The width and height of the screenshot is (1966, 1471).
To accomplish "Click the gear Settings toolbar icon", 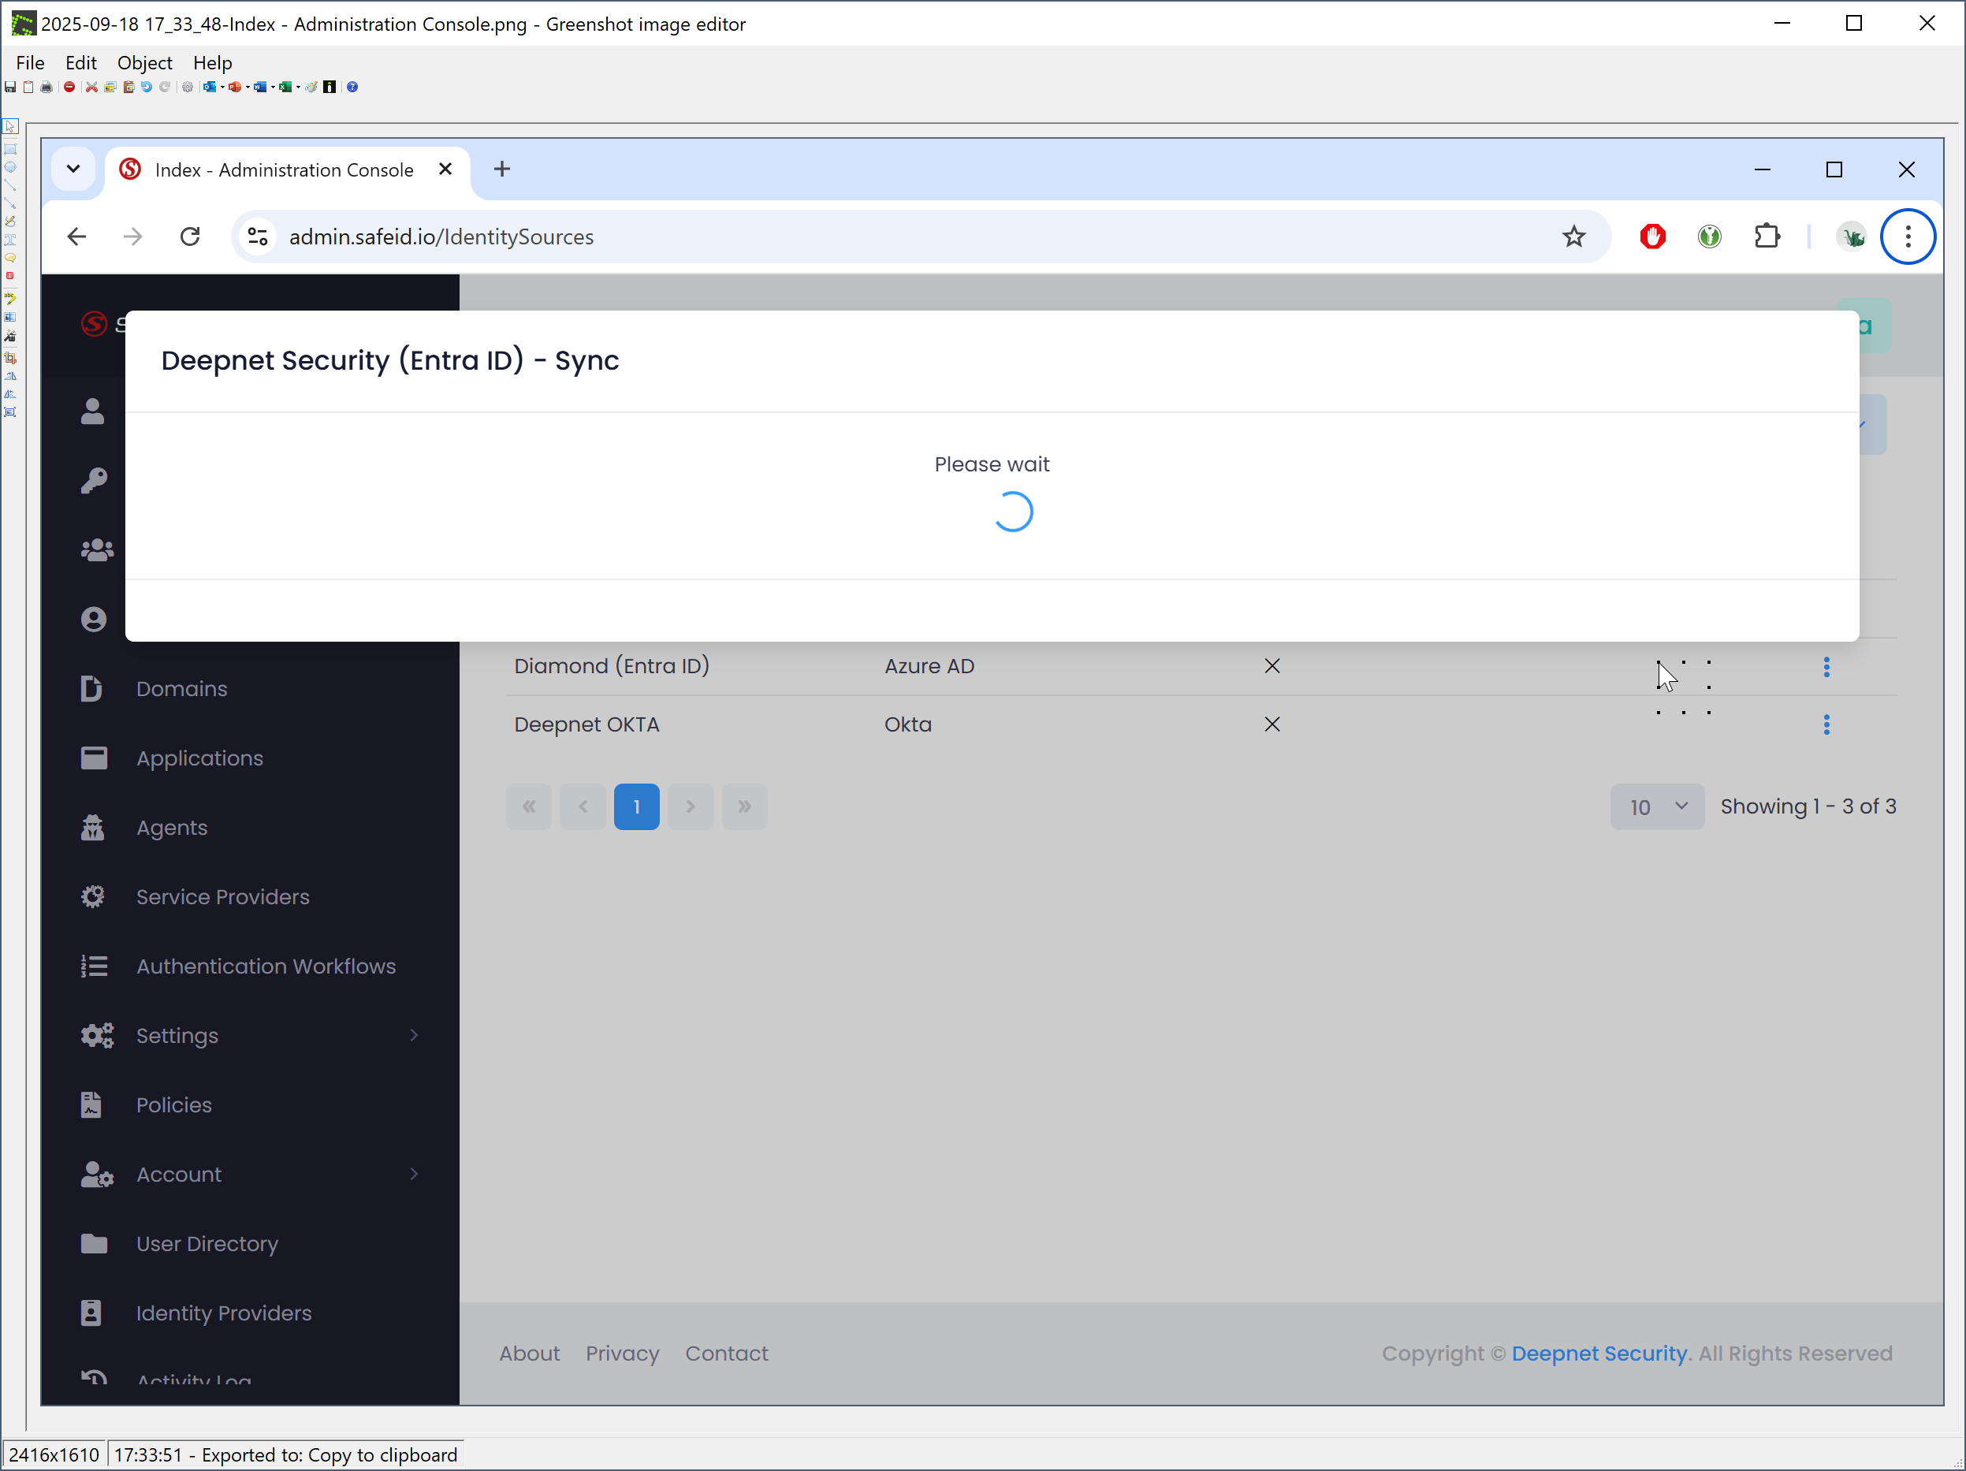I will [188, 87].
